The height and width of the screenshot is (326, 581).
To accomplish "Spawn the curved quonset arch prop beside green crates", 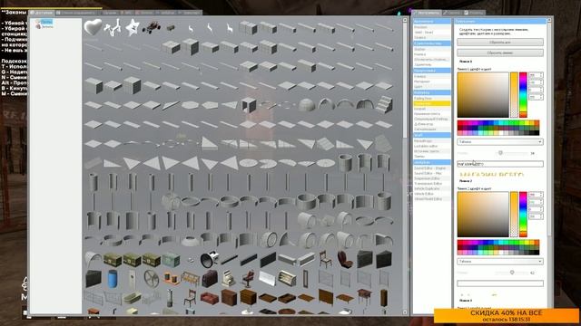I will click(x=93, y=259).
